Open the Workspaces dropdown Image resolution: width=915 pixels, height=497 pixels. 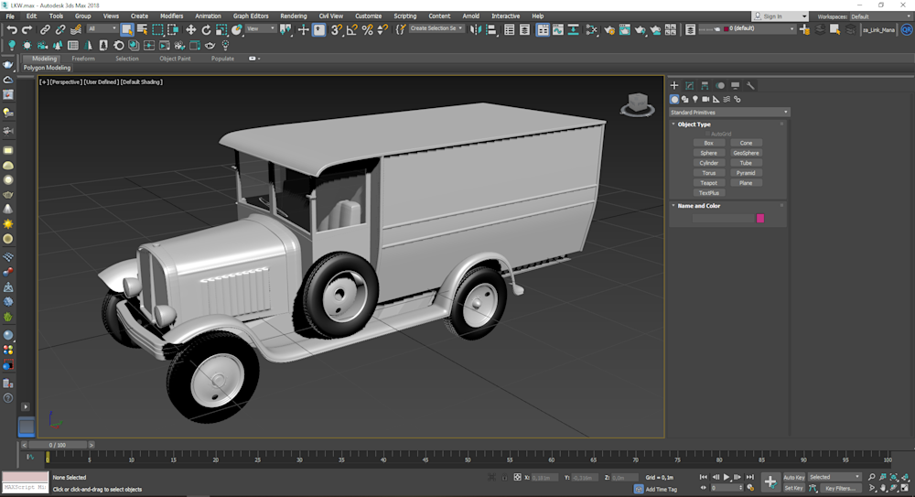coord(879,16)
